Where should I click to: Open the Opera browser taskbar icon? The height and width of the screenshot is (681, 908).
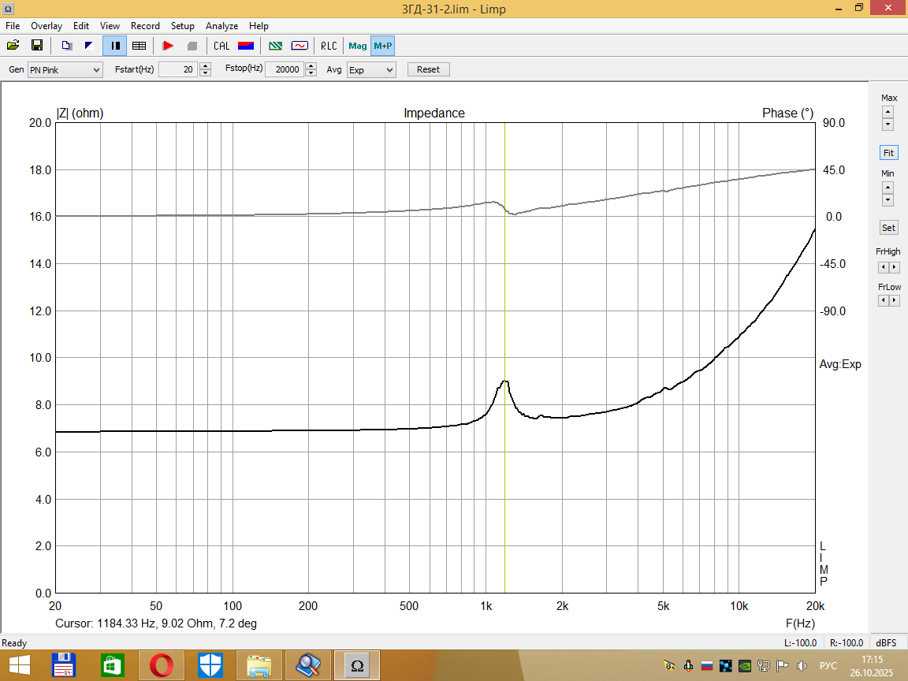162,665
